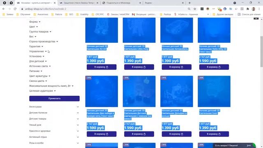Add the Hello Kitty 3D night light to cart
Viewport: 263px width, 148px height.
214,67
